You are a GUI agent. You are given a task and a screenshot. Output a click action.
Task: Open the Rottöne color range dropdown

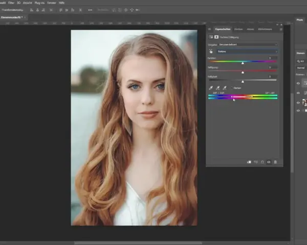pos(248,52)
